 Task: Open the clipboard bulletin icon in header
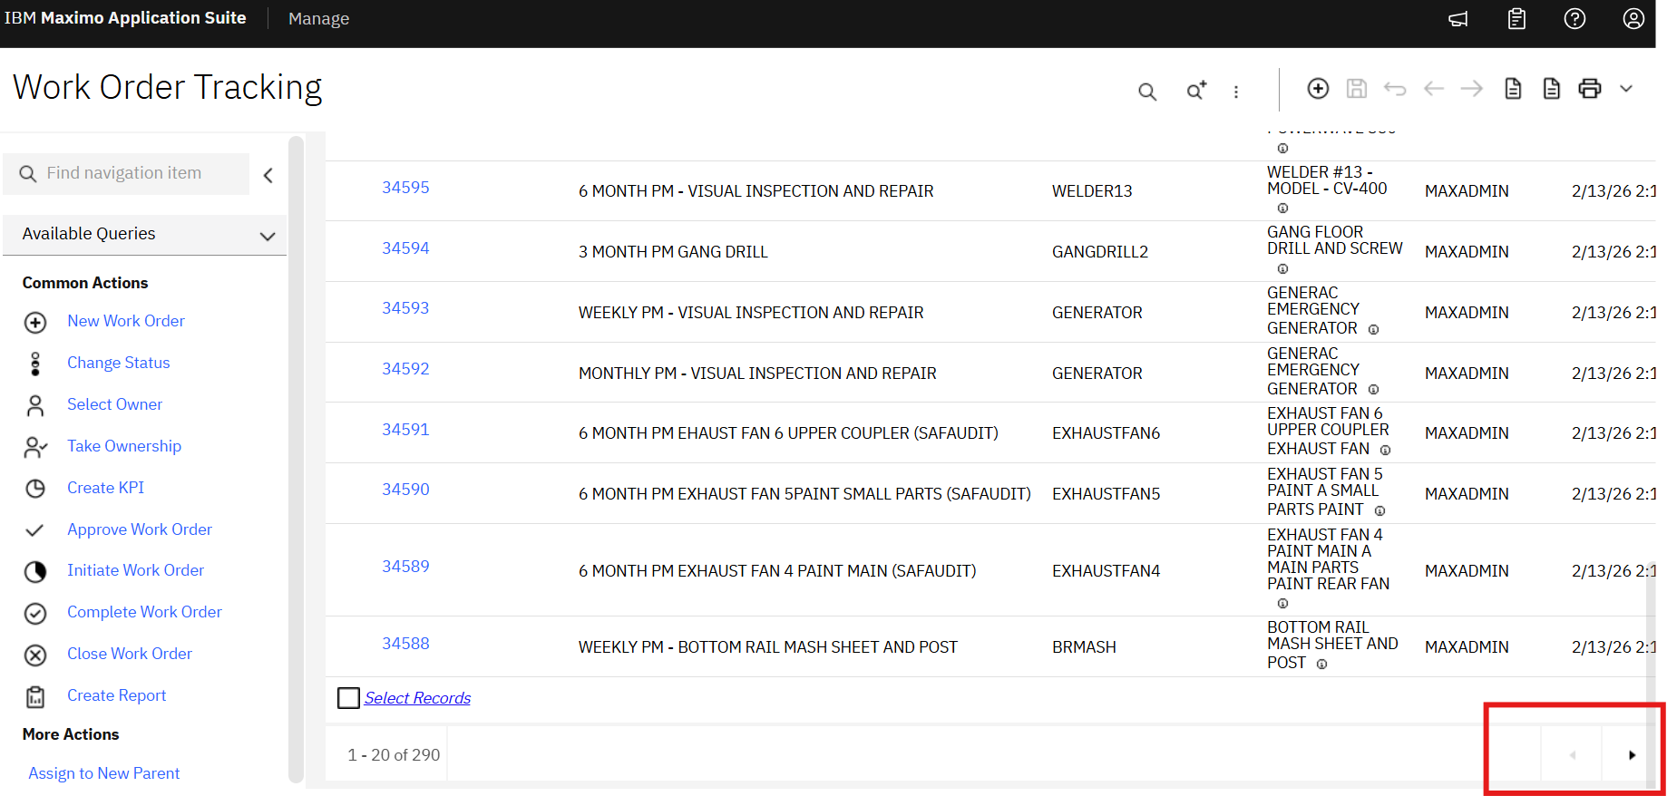click(x=1516, y=19)
